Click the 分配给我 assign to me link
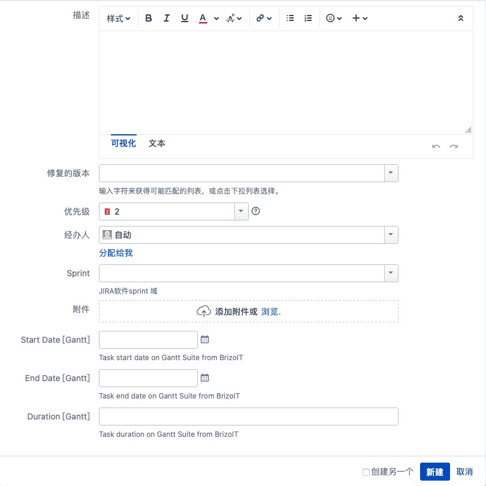 click(x=116, y=253)
